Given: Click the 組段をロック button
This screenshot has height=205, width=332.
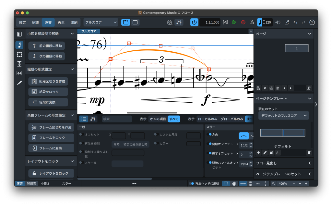Looking at the screenshot, I should pyautogui.click(x=48, y=92).
